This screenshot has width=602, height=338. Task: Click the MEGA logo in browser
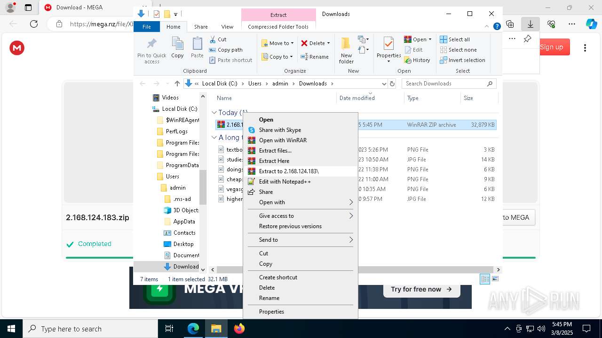pos(17,47)
